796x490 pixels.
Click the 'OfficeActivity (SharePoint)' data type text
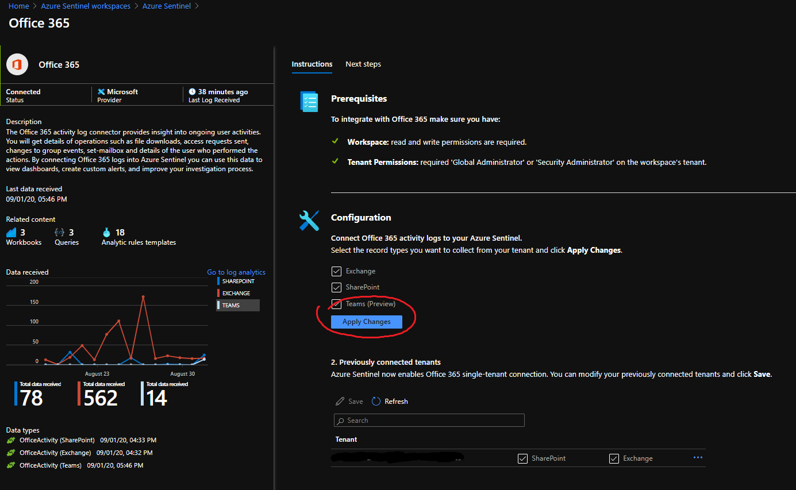coord(57,441)
